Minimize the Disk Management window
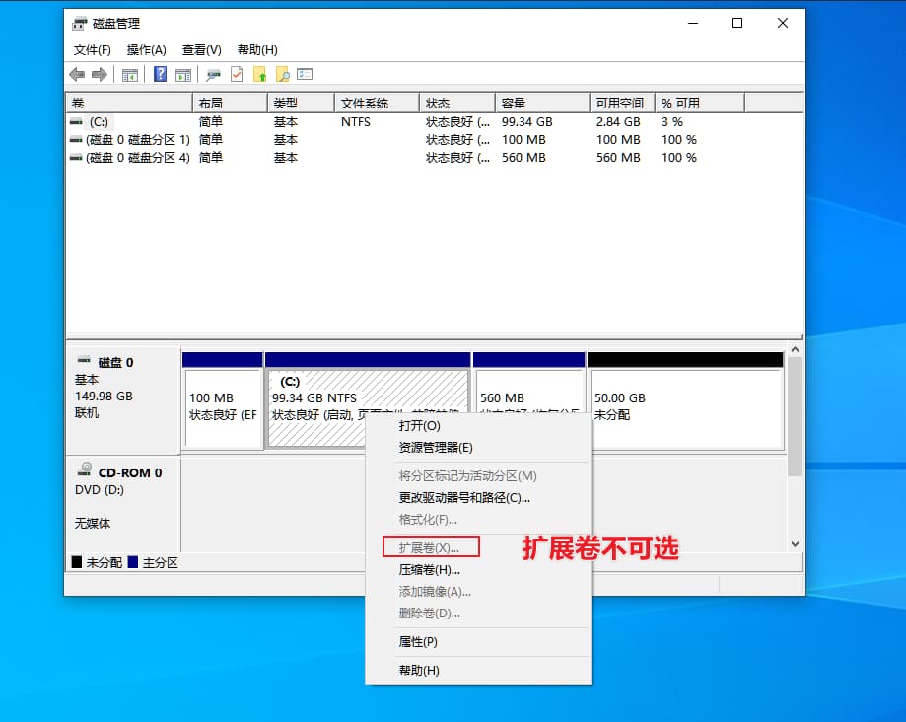 (x=693, y=23)
